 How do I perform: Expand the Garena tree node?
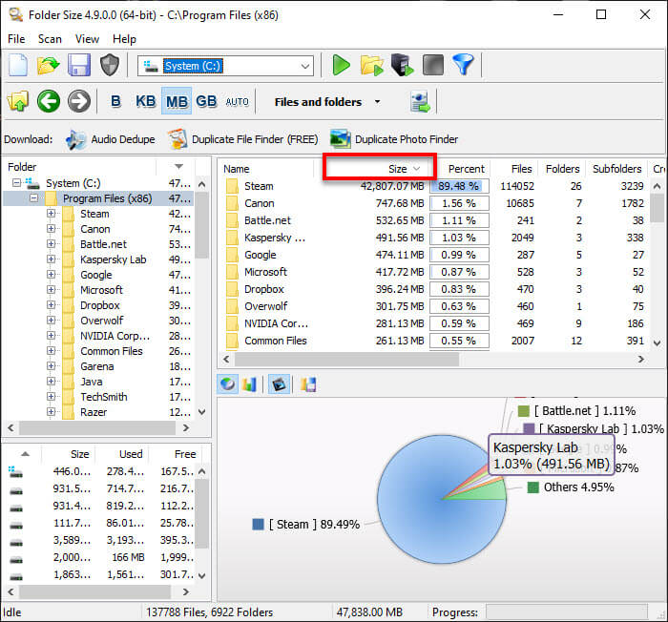51,366
